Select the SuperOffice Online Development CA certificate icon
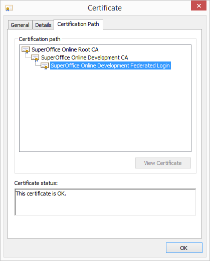The width and height of the screenshot is (210, 261). point(35,57)
